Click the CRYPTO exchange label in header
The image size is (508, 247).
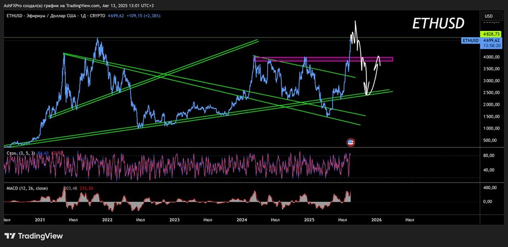tap(98, 16)
